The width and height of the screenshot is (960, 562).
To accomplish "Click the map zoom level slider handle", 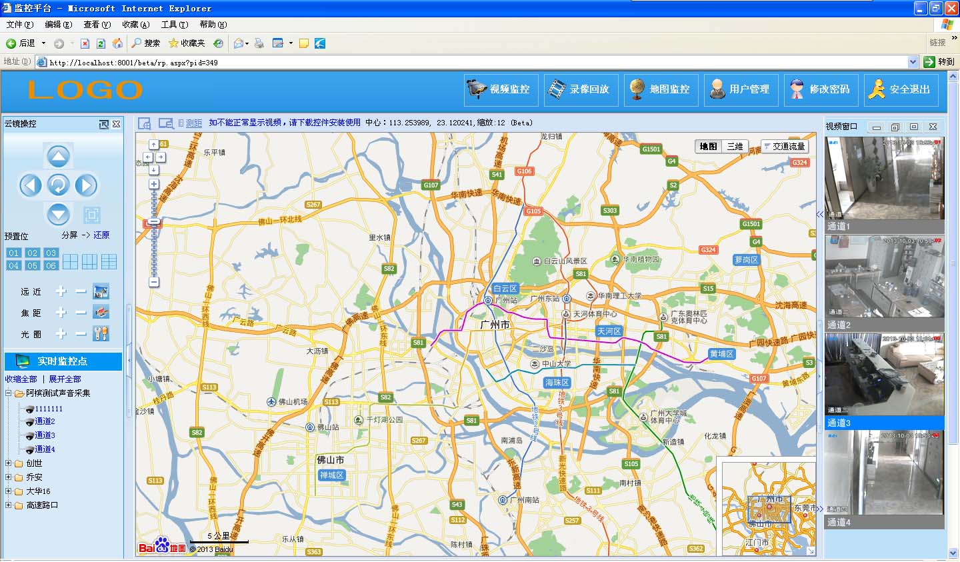I will [154, 222].
